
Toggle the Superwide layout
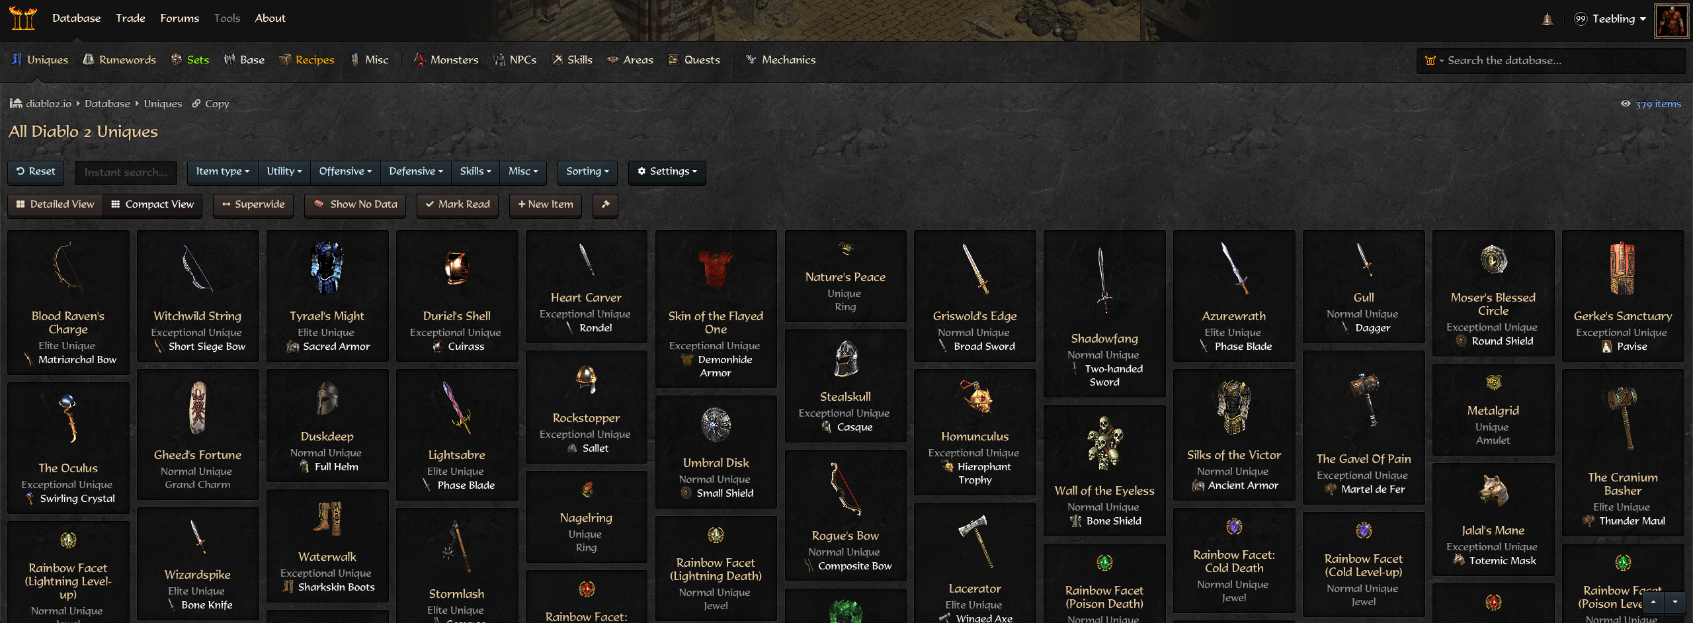point(253,205)
